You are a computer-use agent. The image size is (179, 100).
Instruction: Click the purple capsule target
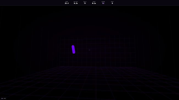pyautogui.click(x=73, y=49)
